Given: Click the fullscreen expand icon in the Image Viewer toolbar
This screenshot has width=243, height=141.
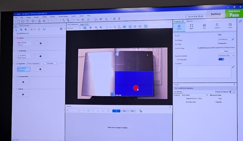Looking at the screenshot, I should click(x=146, y=26).
